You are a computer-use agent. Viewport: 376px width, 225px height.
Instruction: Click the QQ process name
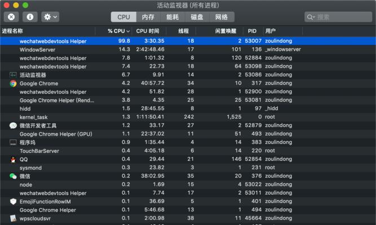pyautogui.click(x=24, y=159)
